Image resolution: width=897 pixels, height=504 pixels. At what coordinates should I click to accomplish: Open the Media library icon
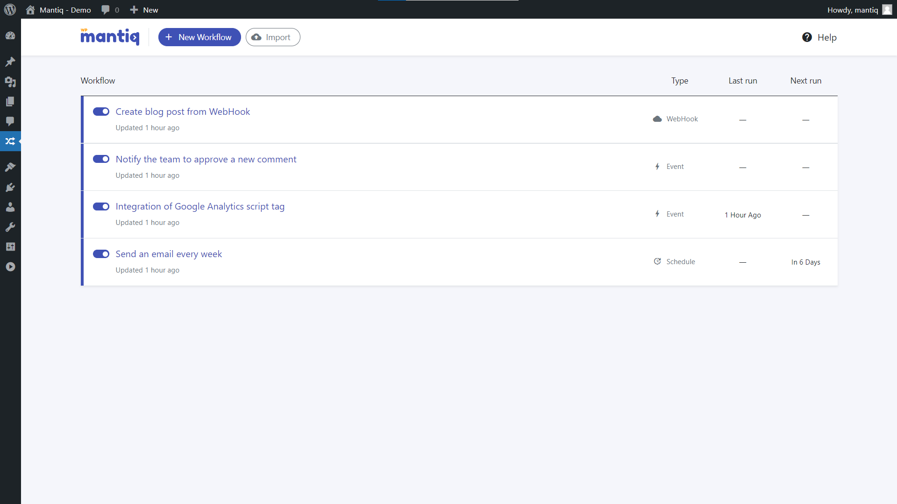10,82
